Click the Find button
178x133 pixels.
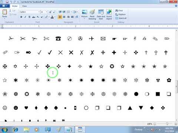tap(119, 11)
